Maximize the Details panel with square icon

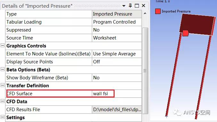137,6
